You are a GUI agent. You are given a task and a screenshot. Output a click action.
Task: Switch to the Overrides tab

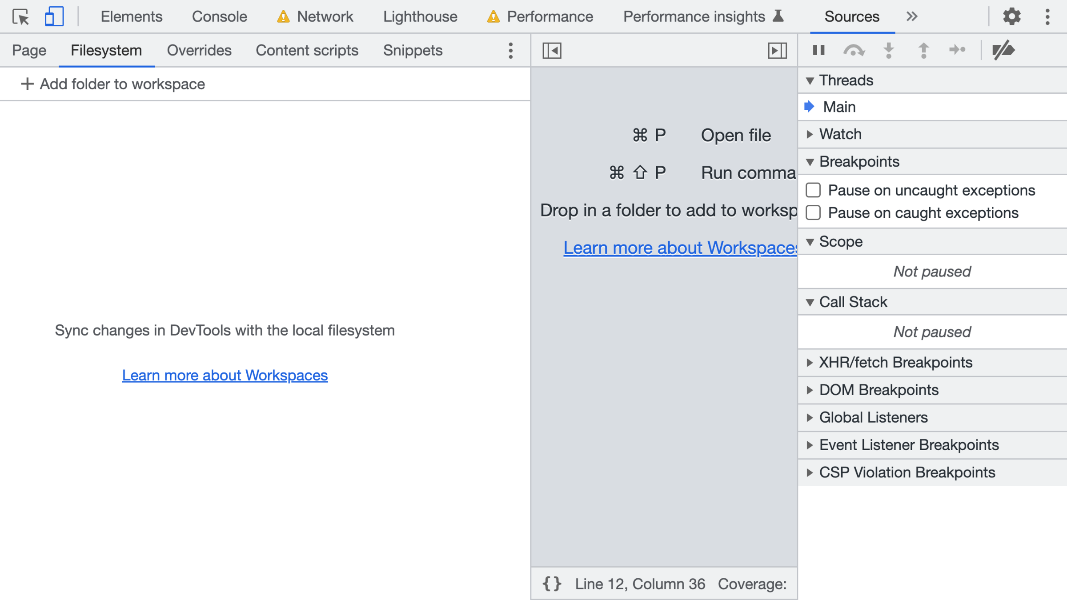tap(199, 50)
